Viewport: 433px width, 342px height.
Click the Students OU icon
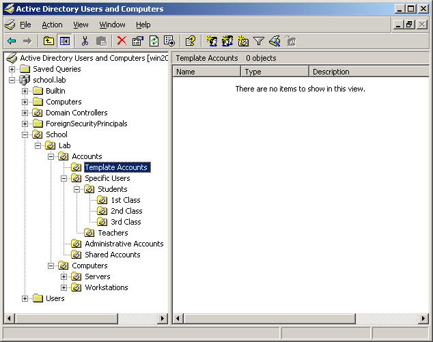click(89, 189)
